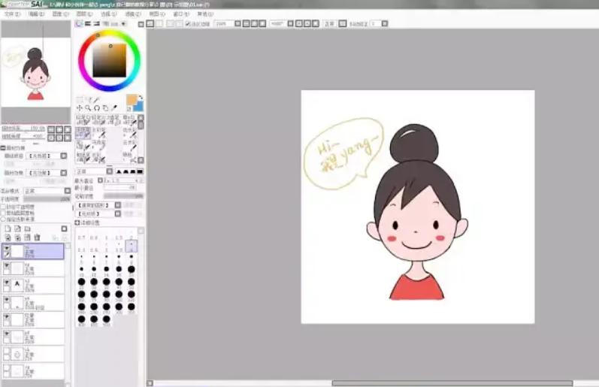Open the layer blending mode dropdown
Image resolution: width=599 pixels, height=387 pixels.
click(47, 191)
